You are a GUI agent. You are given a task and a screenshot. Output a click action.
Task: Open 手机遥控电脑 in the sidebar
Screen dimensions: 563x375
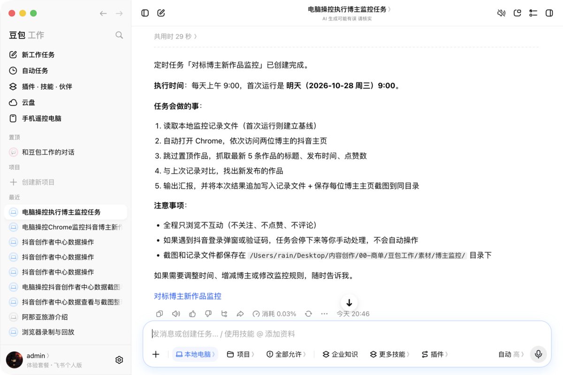(x=66, y=119)
